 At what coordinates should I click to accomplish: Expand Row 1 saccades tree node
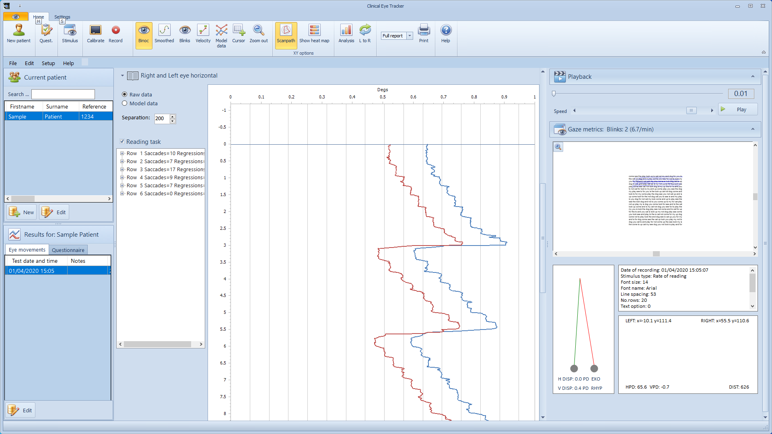pyautogui.click(x=122, y=154)
